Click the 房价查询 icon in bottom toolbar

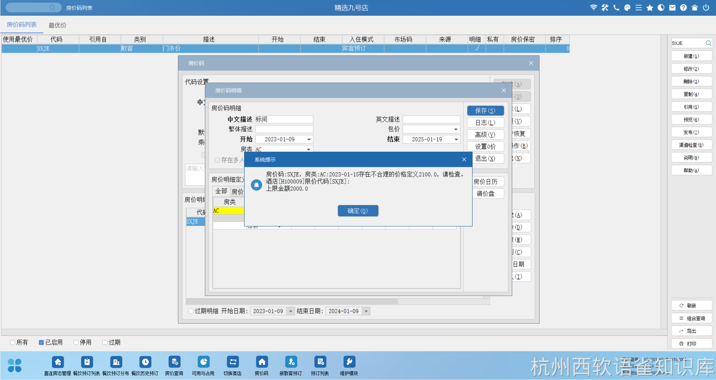point(174,362)
